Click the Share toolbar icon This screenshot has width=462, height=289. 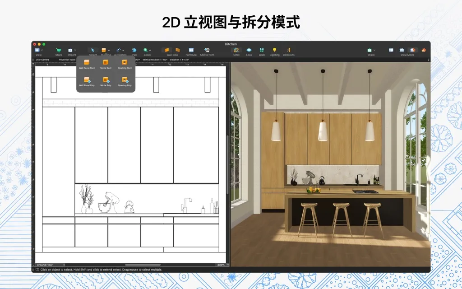pyautogui.click(x=370, y=50)
